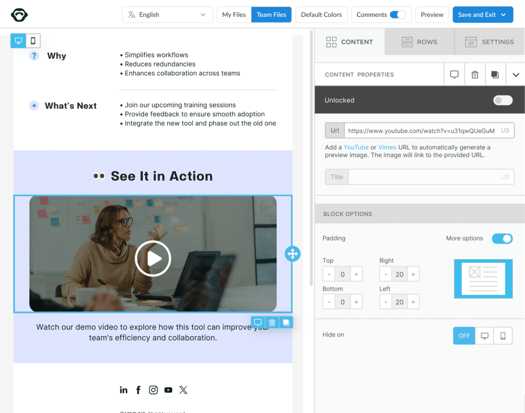The height and width of the screenshot is (413, 525).
Task: Toggle the Comments switch off
Action: 398,15
